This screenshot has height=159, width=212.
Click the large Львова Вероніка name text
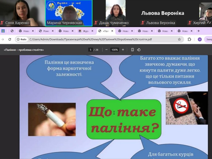(163, 13)
